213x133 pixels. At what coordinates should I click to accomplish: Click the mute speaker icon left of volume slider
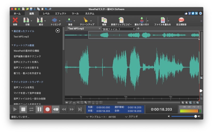tap(169, 116)
